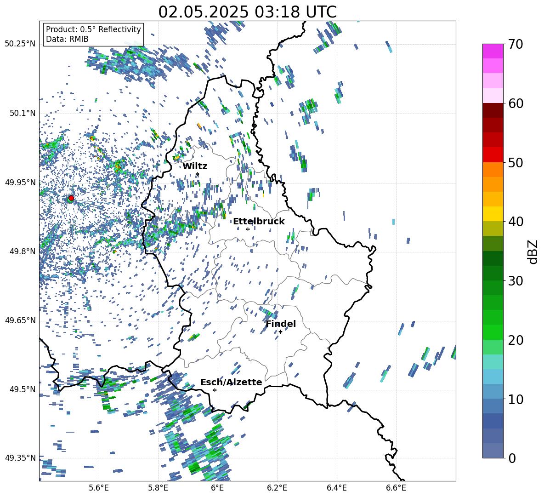This screenshot has height=497, width=544.
Task: Click the 6.6°E longitude label
Action: point(396,488)
